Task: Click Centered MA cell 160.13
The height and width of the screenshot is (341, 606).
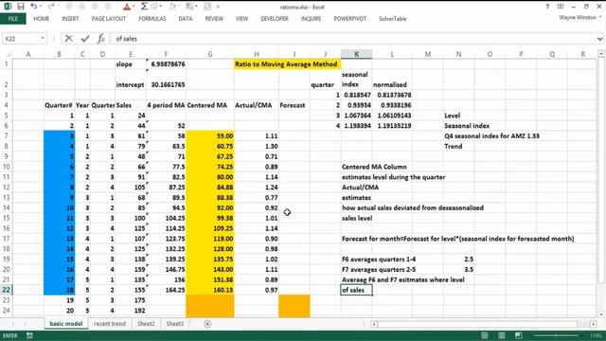Action: click(x=210, y=290)
